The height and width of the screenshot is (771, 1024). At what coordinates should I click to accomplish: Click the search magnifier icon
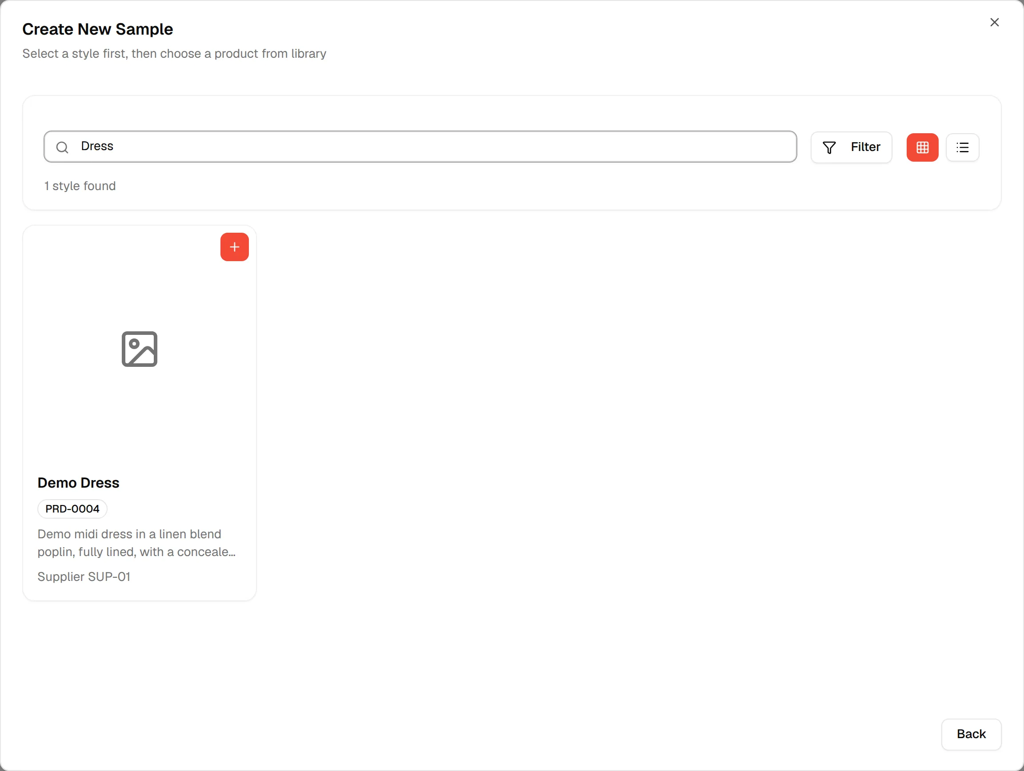62,147
